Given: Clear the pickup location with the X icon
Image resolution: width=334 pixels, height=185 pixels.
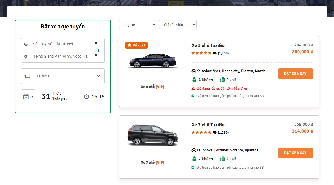Looking at the screenshot, I should pyautogui.click(x=96, y=43).
